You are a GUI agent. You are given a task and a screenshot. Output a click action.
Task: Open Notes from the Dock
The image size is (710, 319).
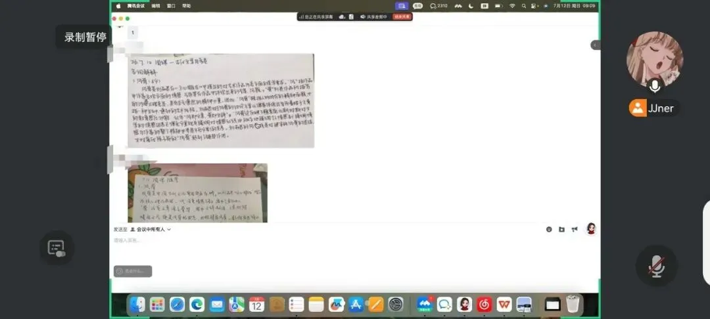(316, 305)
